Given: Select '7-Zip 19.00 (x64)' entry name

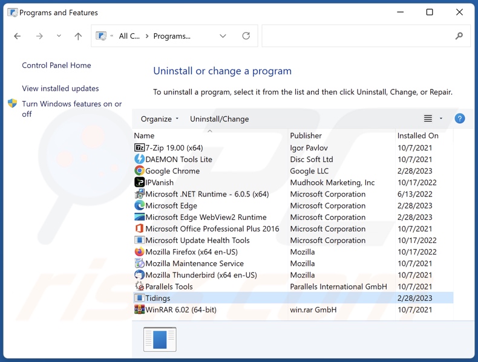Looking at the screenshot, I should coord(174,147).
